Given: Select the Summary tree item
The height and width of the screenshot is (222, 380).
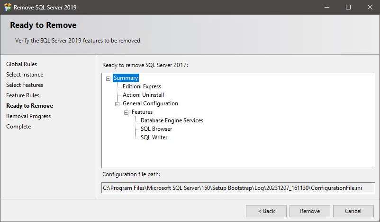Looking at the screenshot, I should click(126, 78).
